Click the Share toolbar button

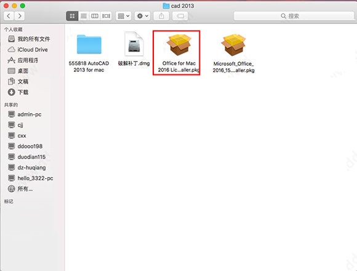click(x=161, y=16)
